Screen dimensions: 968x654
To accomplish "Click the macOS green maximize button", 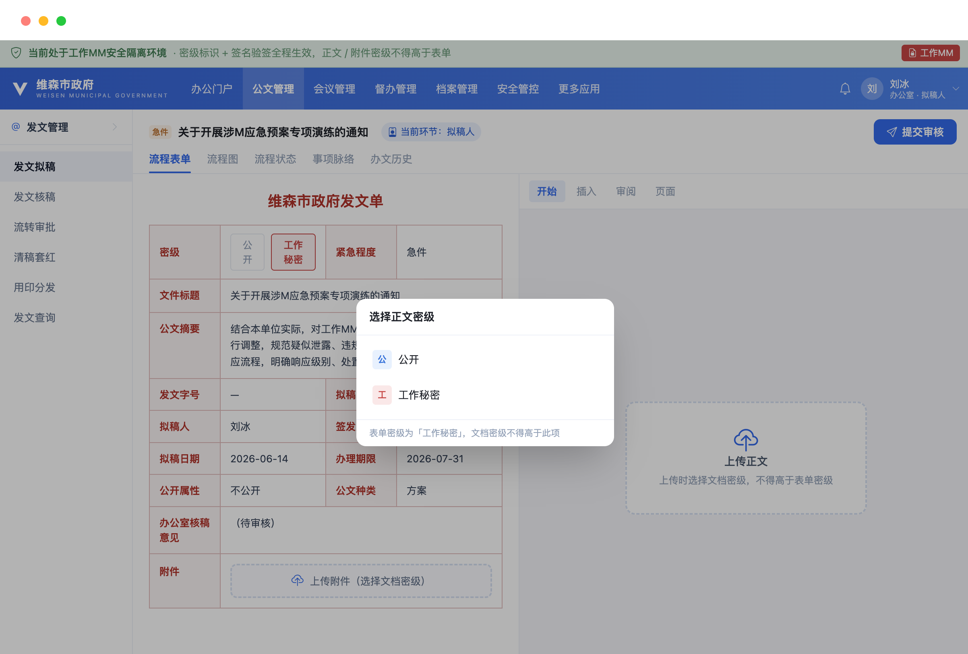I will point(61,21).
